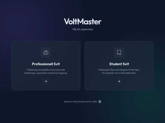Choose the Professionell Svit card panel
The image size is (165, 123).
pos(46,66)
